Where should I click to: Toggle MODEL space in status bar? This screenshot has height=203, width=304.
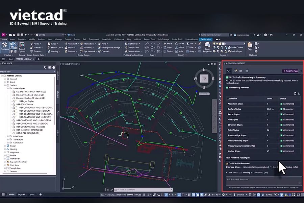138,195
